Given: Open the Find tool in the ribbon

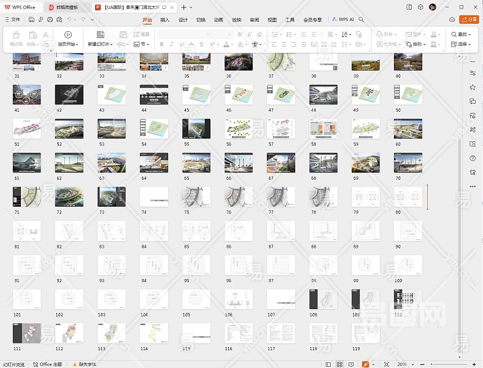Looking at the screenshot, I should click(459, 35).
